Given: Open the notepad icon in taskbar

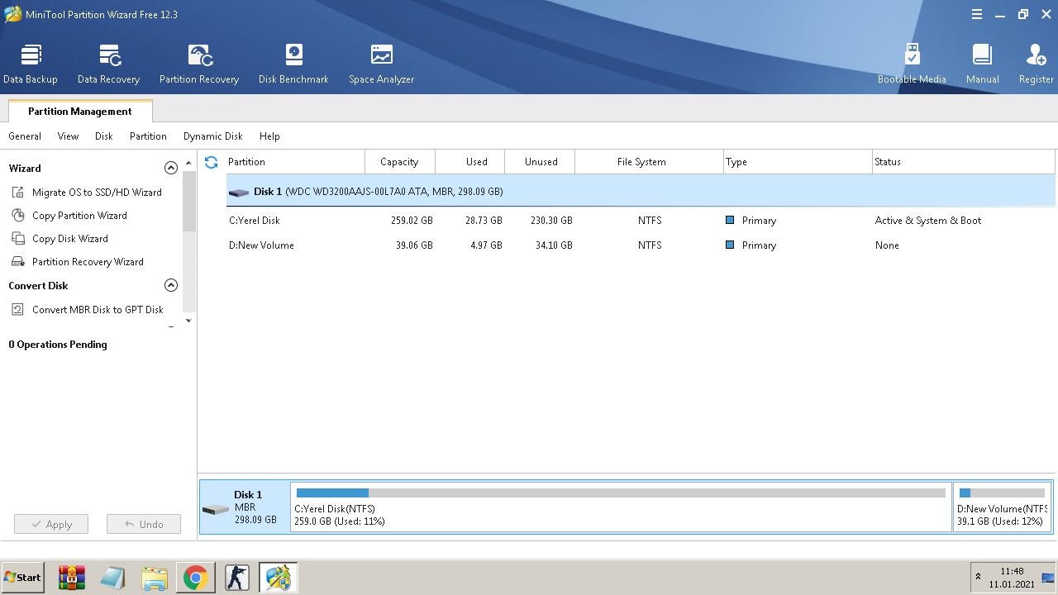Looking at the screenshot, I should click(113, 578).
